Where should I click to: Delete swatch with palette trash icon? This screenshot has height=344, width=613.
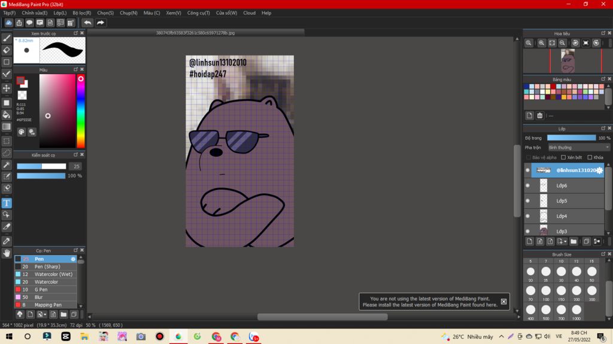coord(540,115)
